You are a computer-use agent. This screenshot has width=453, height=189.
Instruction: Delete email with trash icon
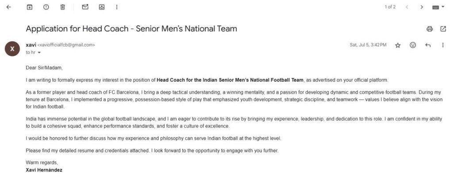pyautogui.click(x=62, y=7)
